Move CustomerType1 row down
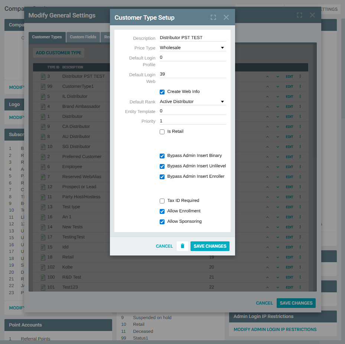This screenshot has width=345, height=344. click(x=278, y=87)
